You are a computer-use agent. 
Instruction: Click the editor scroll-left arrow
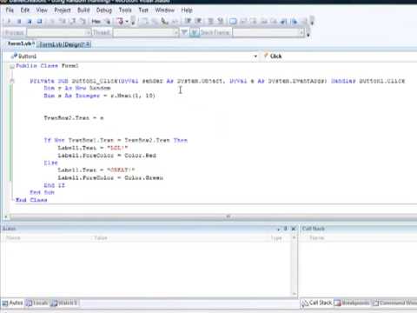(6, 216)
